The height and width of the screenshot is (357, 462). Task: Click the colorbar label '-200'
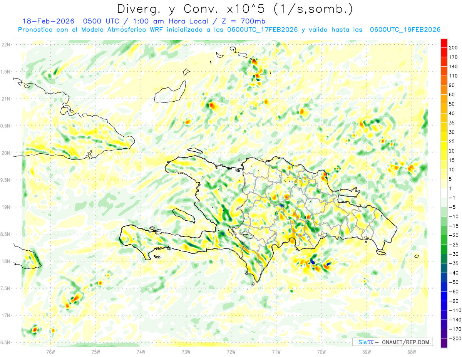point(455,338)
